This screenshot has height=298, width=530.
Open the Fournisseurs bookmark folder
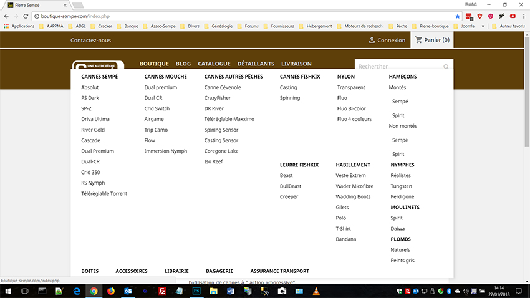[x=279, y=26]
